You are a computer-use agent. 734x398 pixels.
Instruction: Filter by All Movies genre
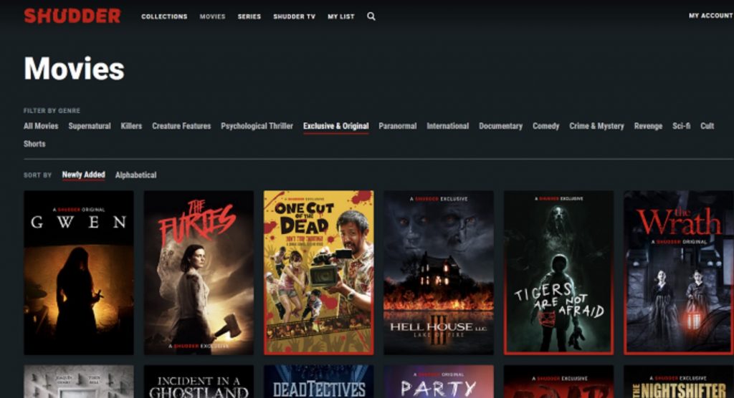(41, 126)
